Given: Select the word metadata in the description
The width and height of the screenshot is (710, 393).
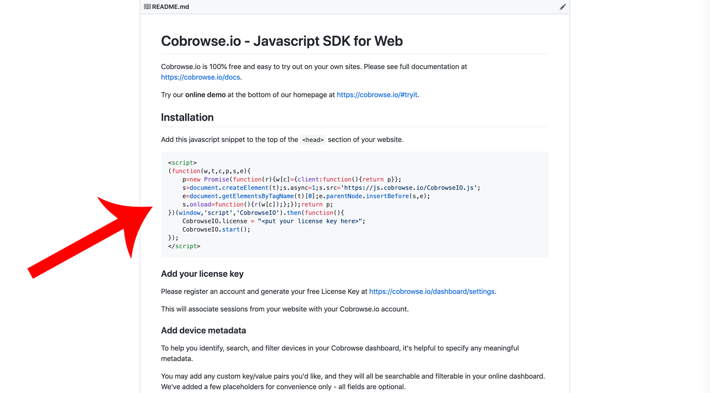Looking at the screenshot, I should click(176, 358).
